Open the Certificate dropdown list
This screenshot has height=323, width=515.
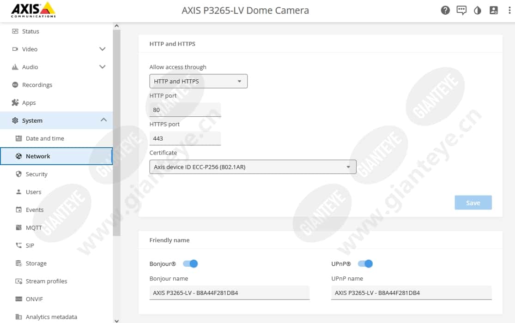click(253, 167)
